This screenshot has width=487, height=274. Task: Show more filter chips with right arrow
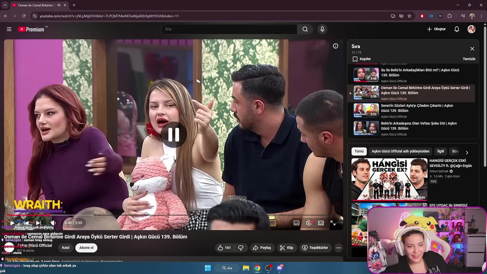(x=467, y=152)
